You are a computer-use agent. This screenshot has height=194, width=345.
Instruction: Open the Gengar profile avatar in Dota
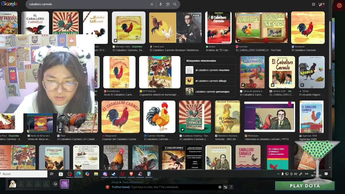(64, 184)
